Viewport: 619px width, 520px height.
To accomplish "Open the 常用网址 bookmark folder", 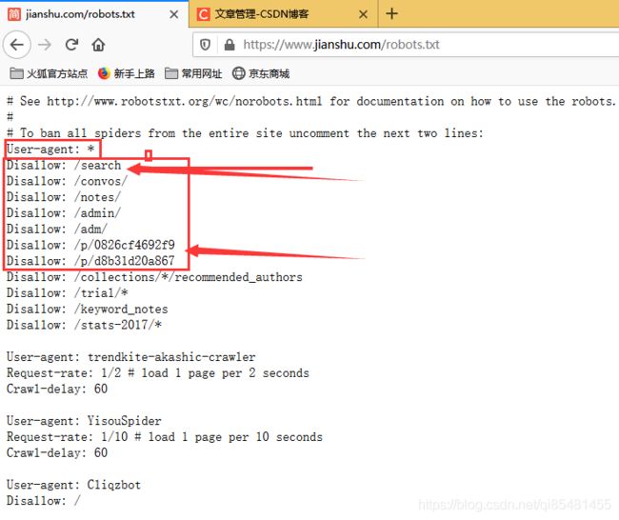I will click(193, 73).
